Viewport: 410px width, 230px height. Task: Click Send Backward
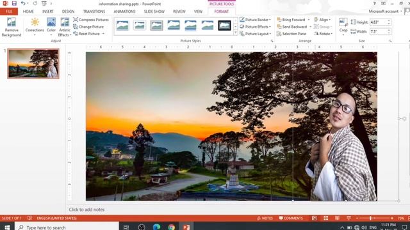[292, 27]
